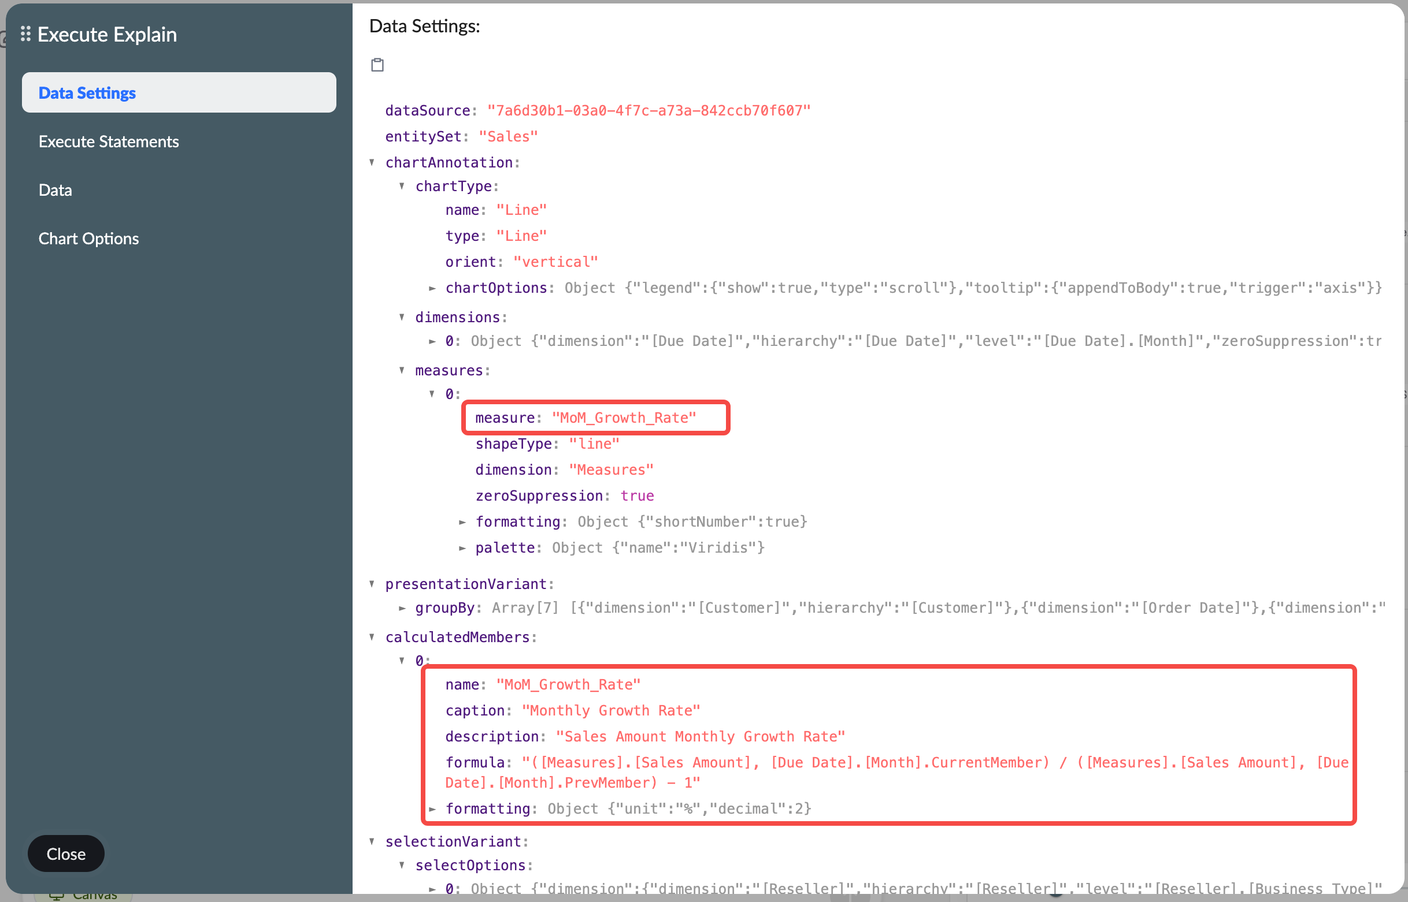
Task: Expand the formatting shortNumber object
Action: (463, 521)
